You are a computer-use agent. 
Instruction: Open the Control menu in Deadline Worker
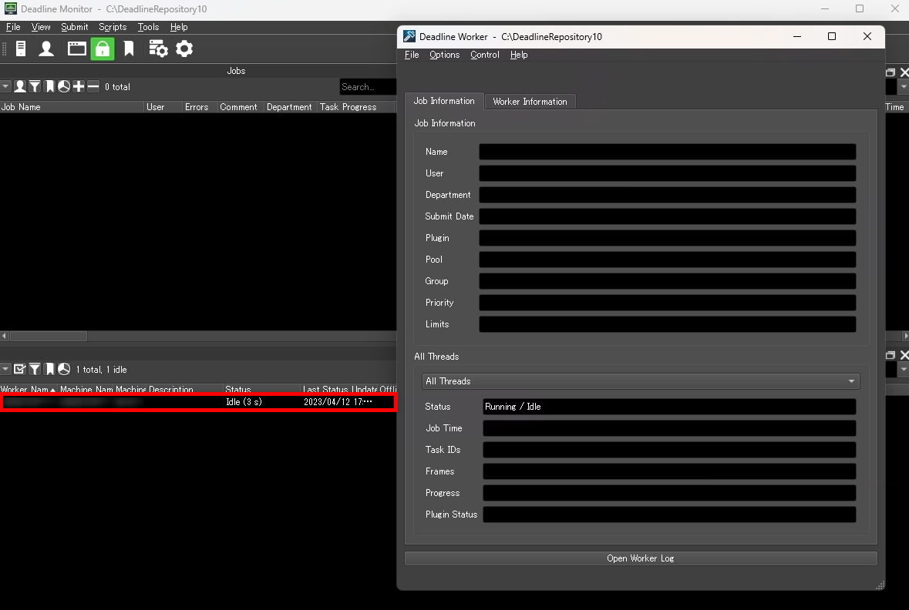(x=484, y=55)
